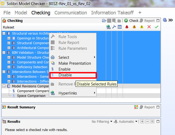Open the Information Takeoff tab
Viewport: 175px width, 135px height.
point(112,13)
